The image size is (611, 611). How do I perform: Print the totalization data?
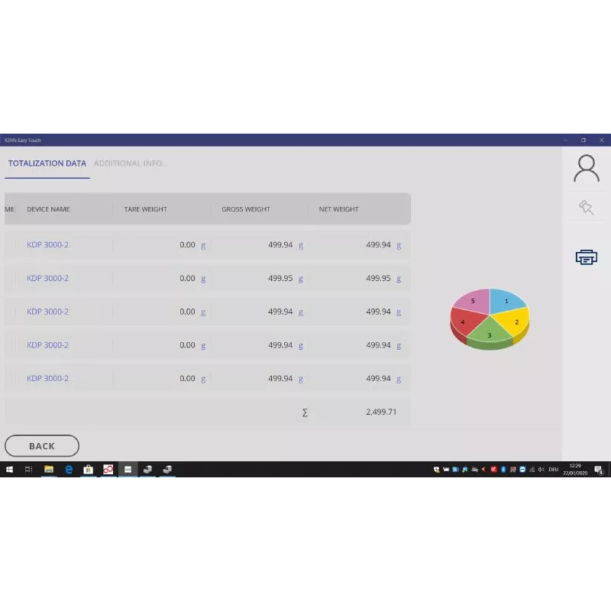[586, 257]
